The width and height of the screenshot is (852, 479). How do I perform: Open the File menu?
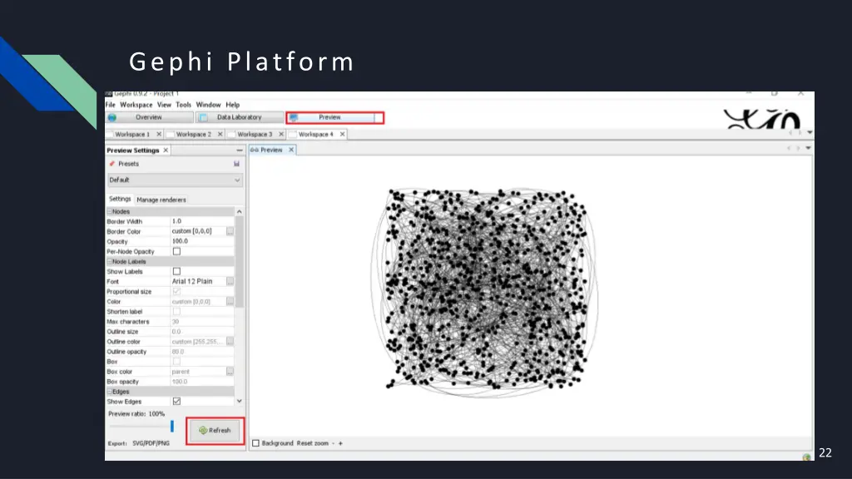(x=111, y=105)
